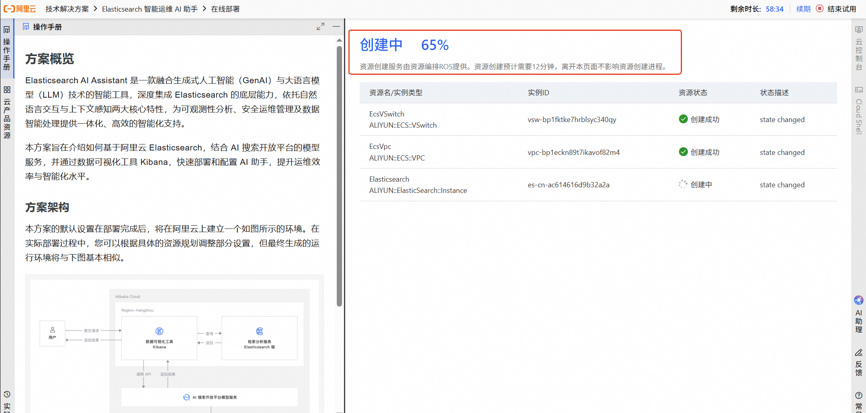Click state changed in EcsVSwitch row

(x=782, y=120)
